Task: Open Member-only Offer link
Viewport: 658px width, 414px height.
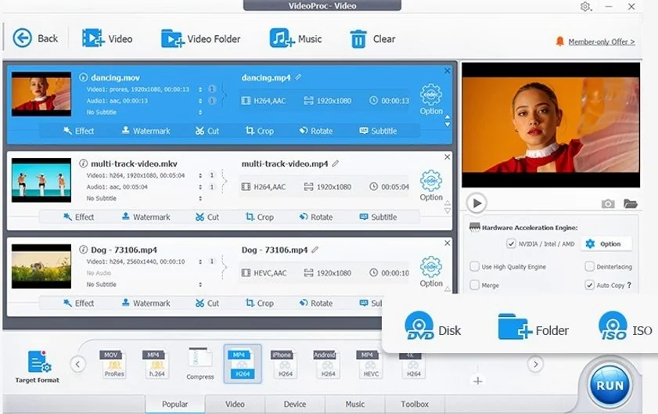Action: [602, 41]
